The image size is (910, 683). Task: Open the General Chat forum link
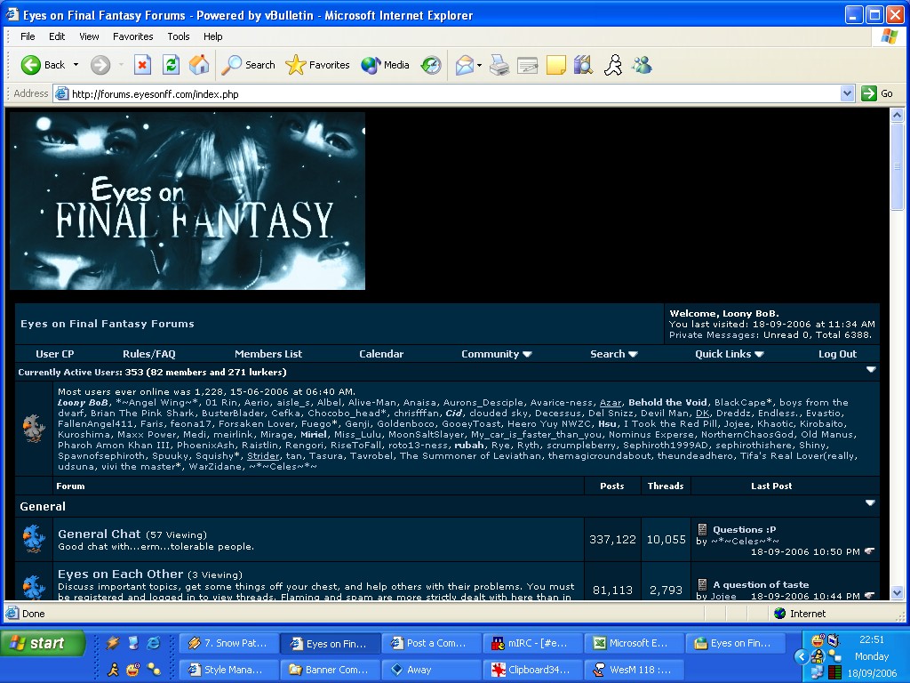pos(100,534)
